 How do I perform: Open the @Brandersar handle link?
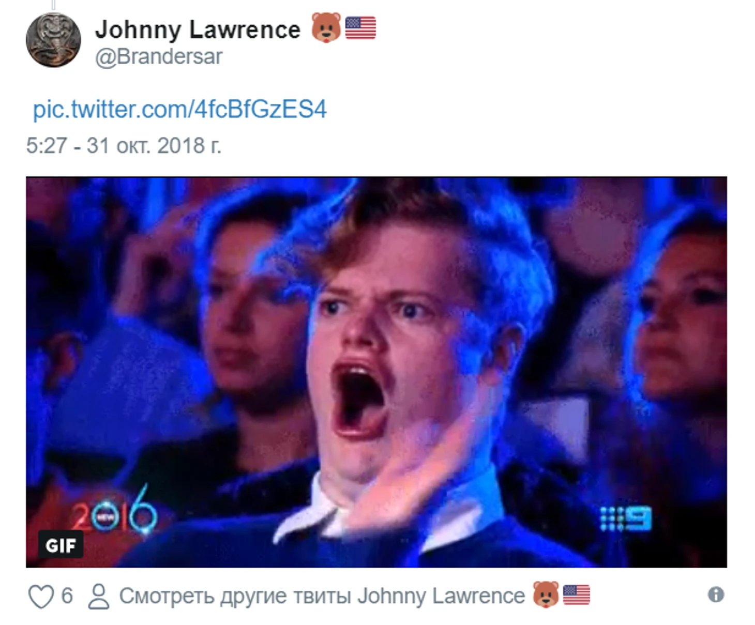159,56
